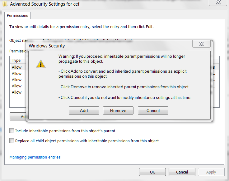
Task: Click the Apply button
Action: pyautogui.click(x=211, y=172)
